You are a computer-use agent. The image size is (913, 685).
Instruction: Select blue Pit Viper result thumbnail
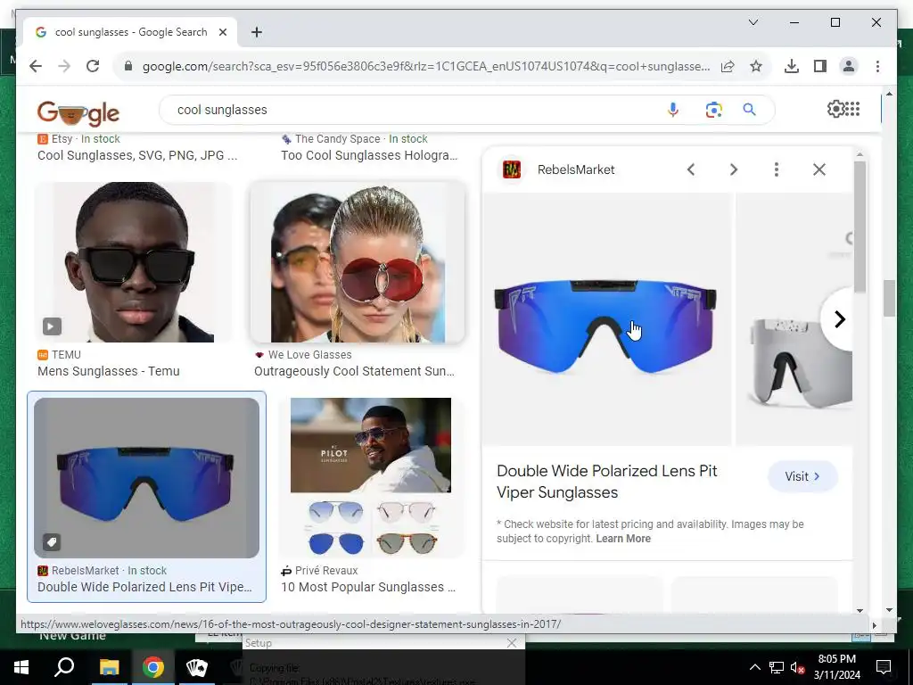tap(146, 478)
